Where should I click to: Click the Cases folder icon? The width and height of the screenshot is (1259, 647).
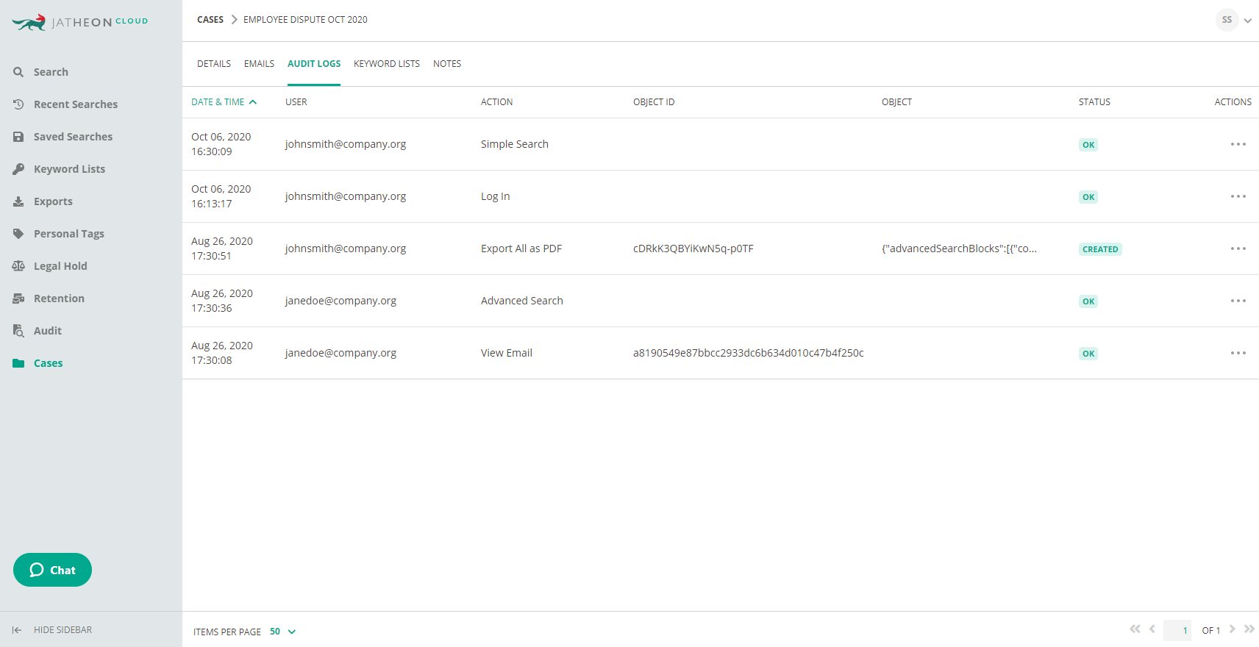coord(18,363)
